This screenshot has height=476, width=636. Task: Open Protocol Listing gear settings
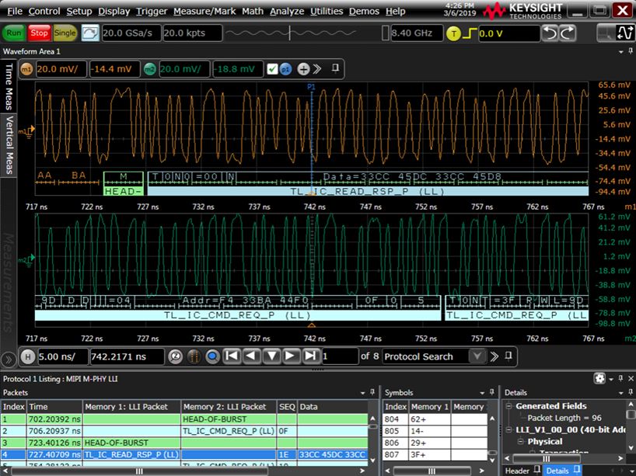click(x=599, y=378)
